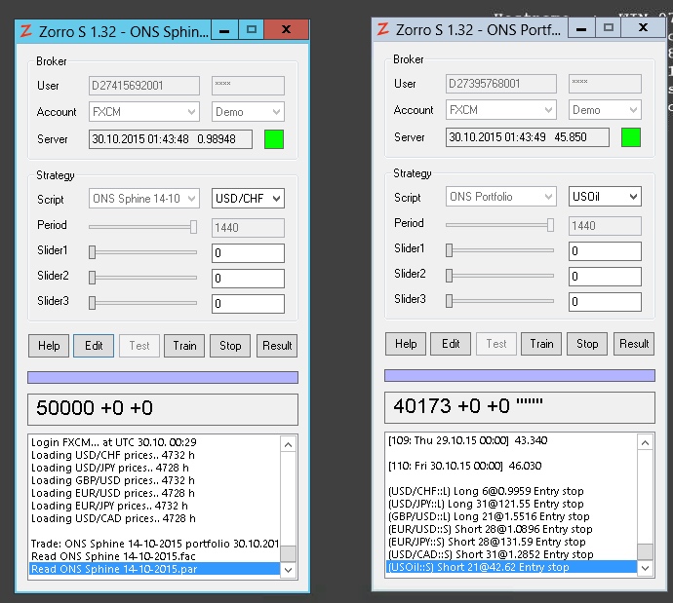
Task: Click Slider2 value field in left window
Action: pyautogui.click(x=248, y=279)
